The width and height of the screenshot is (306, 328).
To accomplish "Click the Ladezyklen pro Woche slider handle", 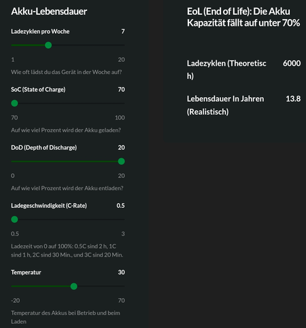I will 48,45.
